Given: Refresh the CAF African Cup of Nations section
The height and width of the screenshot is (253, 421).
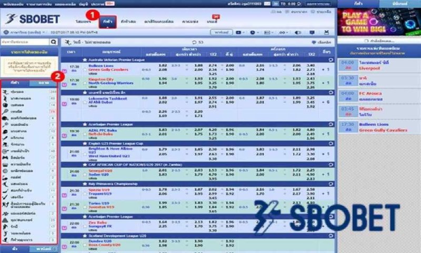Looking at the screenshot, I should click(x=331, y=164).
